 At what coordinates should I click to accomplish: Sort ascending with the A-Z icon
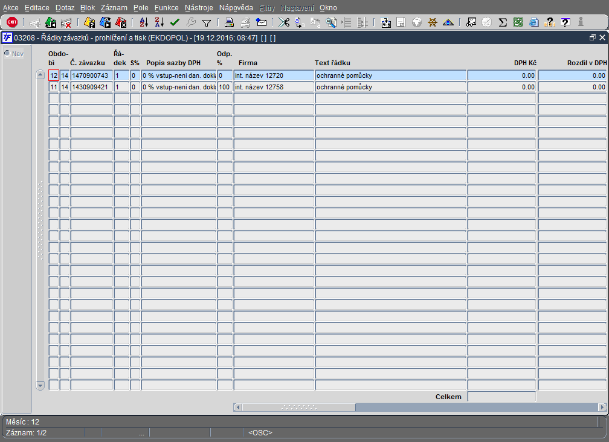tap(144, 22)
